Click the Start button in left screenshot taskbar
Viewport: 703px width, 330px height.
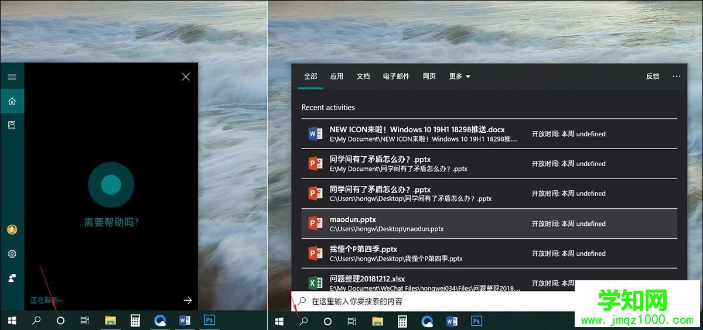(x=12, y=321)
